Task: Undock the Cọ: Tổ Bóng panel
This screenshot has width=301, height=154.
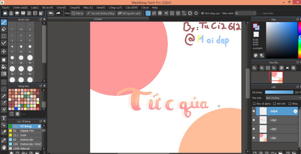Action: coord(41,121)
